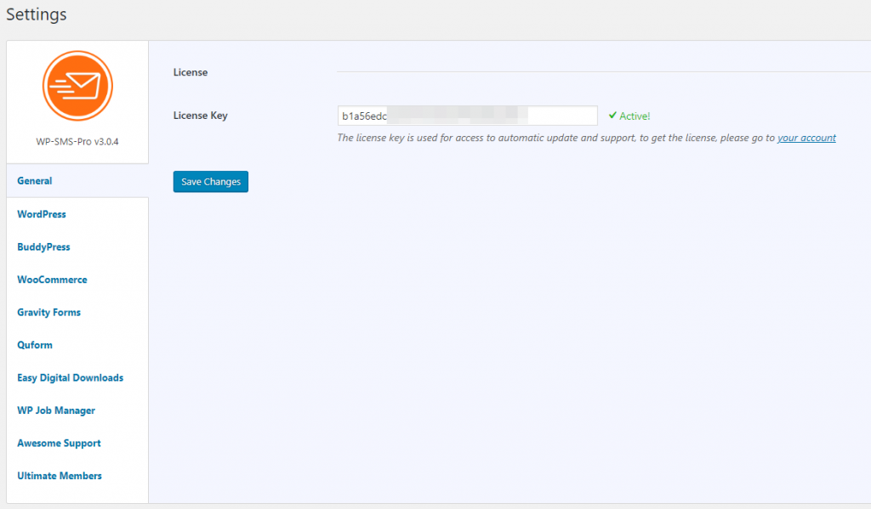
Task: Open the General settings tab
Action: pos(34,181)
